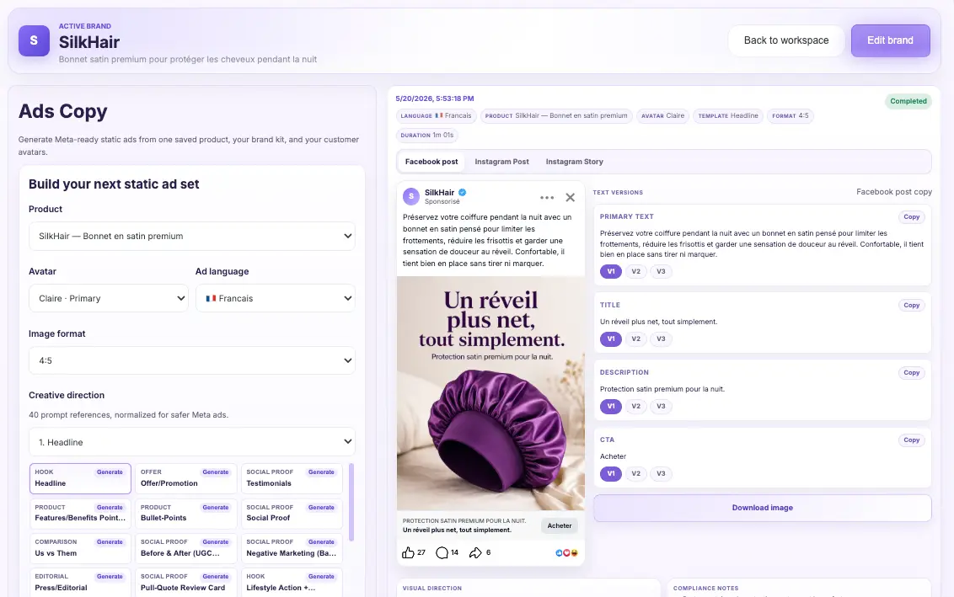Click the SilkHair avatar in the ad preview
Viewport: 954px width, 597px height.
click(x=411, y=196)
